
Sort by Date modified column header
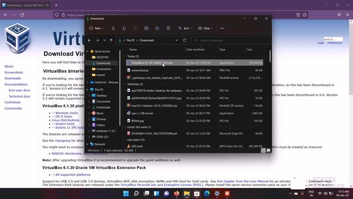click(195, 50)
